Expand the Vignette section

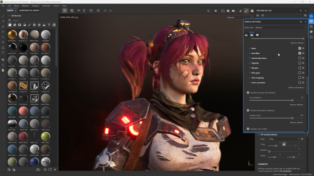[250, 63]
